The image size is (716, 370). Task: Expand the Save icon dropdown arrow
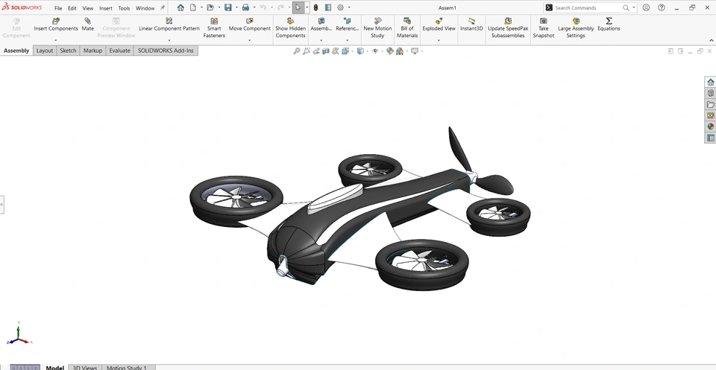pyautogui.click(x=236, y=7)
